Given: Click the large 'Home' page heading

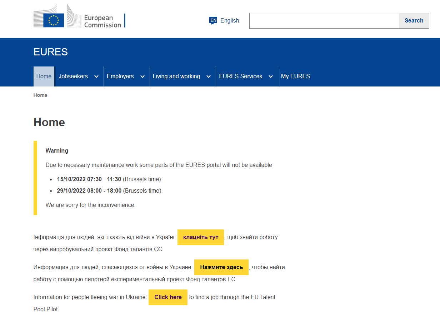Looking at the screenshot, I should (x=49, y=123).
